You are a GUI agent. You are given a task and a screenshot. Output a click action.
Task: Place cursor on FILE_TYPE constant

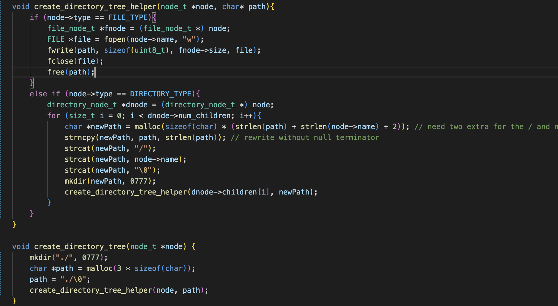click(x=128, y=18)
